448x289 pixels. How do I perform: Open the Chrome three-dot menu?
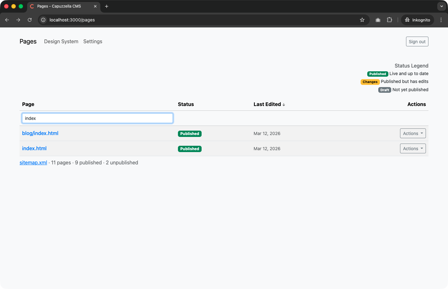coord(441,20)
